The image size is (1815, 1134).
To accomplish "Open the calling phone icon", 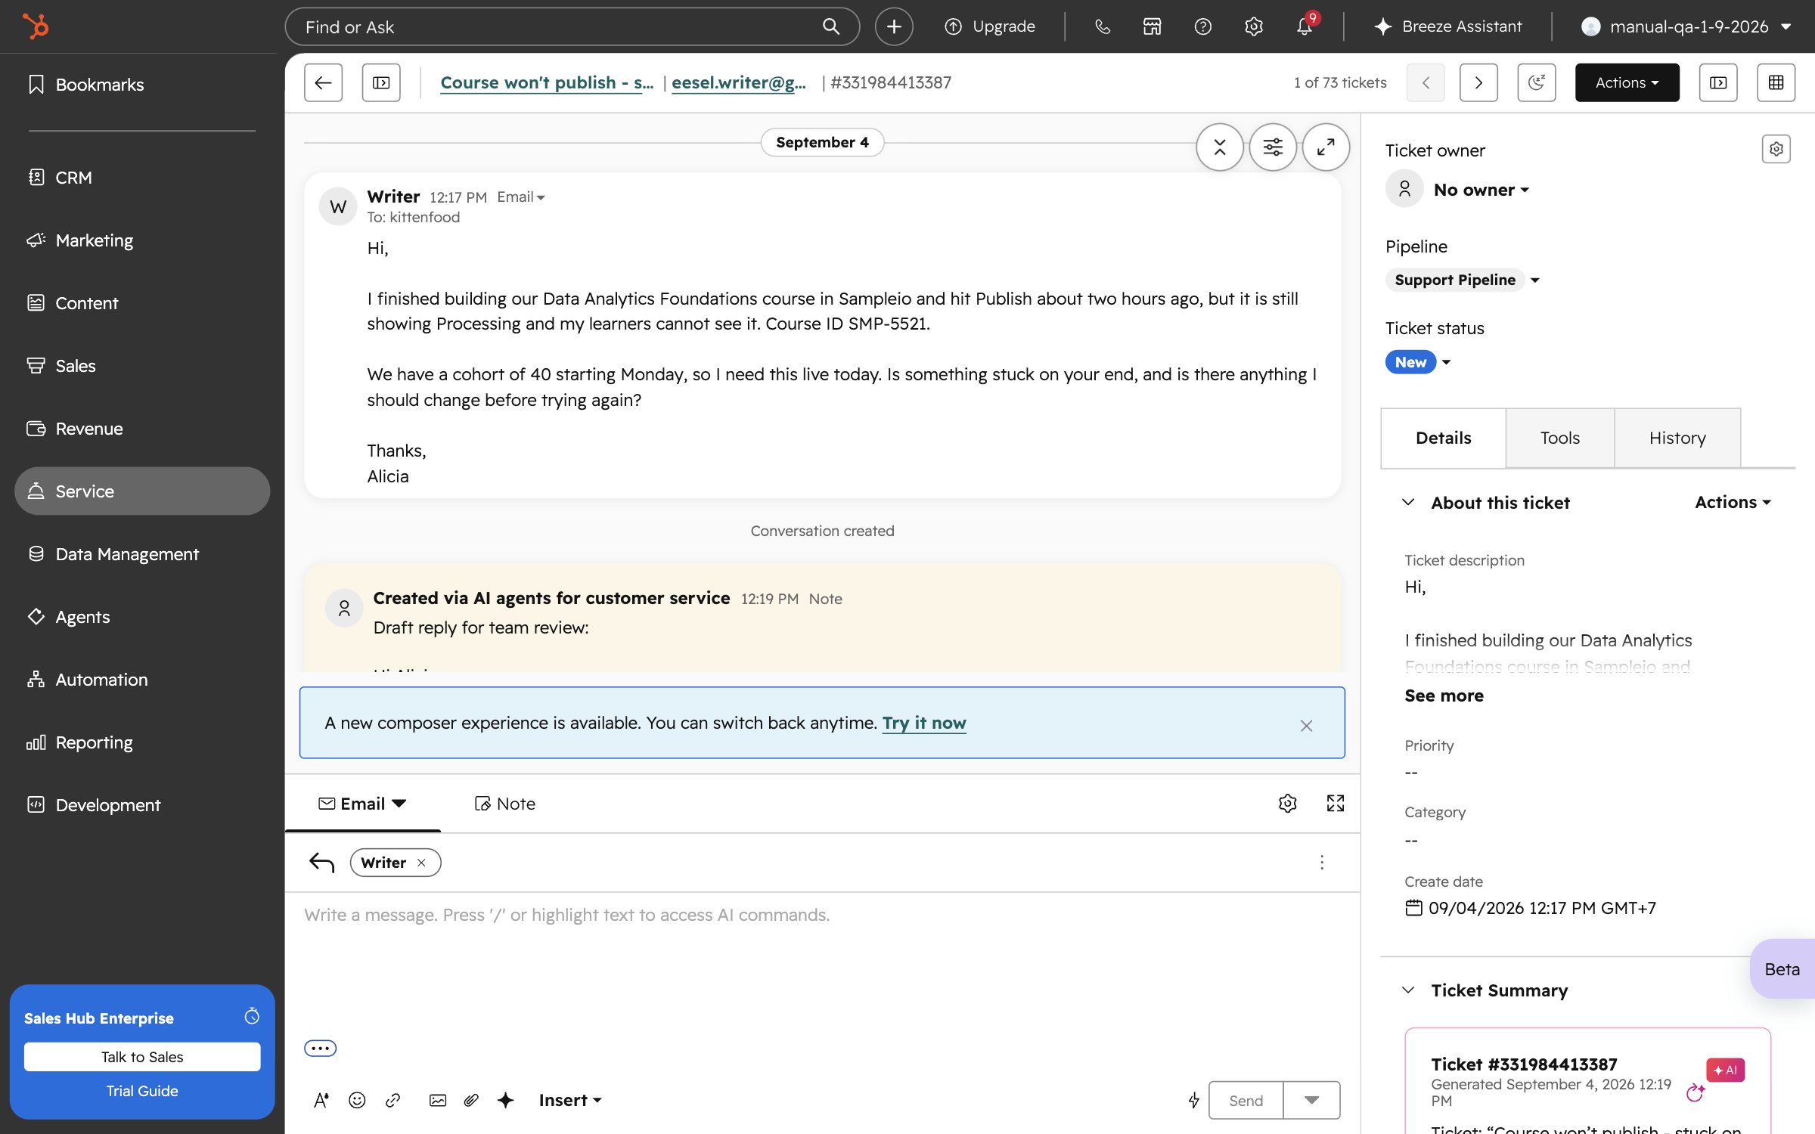I will click(1103, 26).
